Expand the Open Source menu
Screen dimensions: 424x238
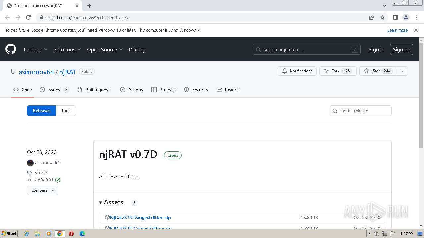(105, 49)
